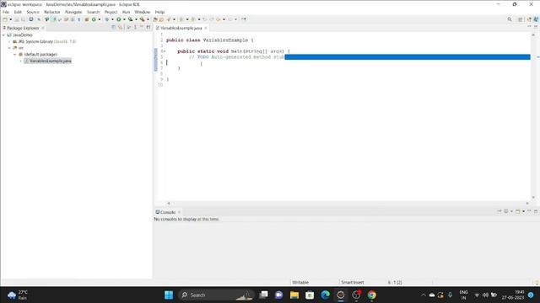
Task: Open the Project menu
Action: [111, 12]
